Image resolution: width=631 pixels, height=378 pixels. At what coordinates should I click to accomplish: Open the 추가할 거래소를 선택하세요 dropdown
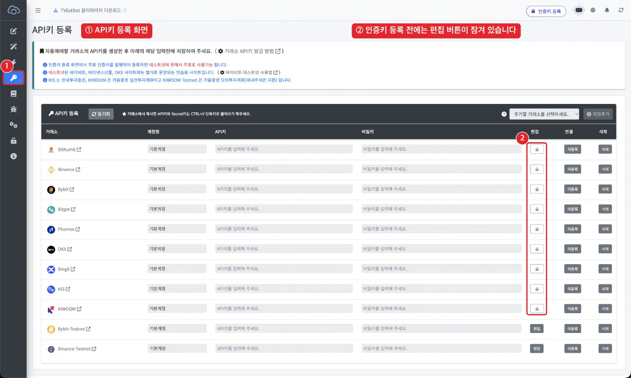coord(545,114)
